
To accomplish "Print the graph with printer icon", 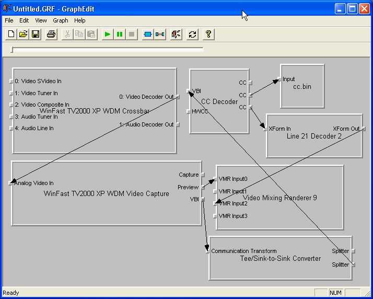I will (51, 34).
